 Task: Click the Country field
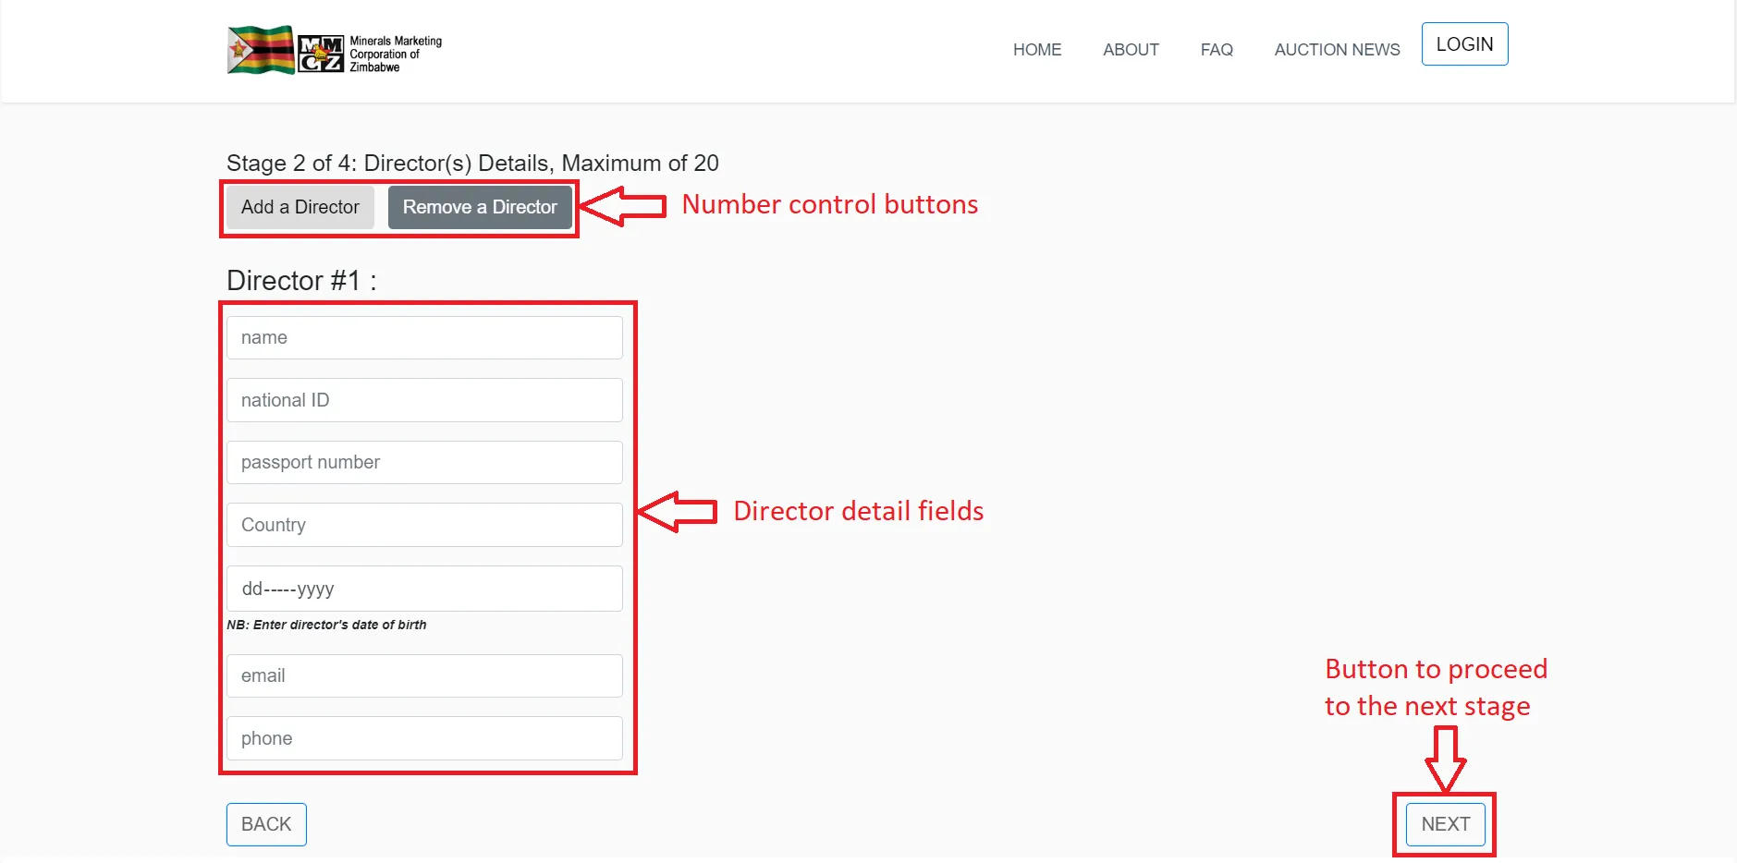[423, 525]
